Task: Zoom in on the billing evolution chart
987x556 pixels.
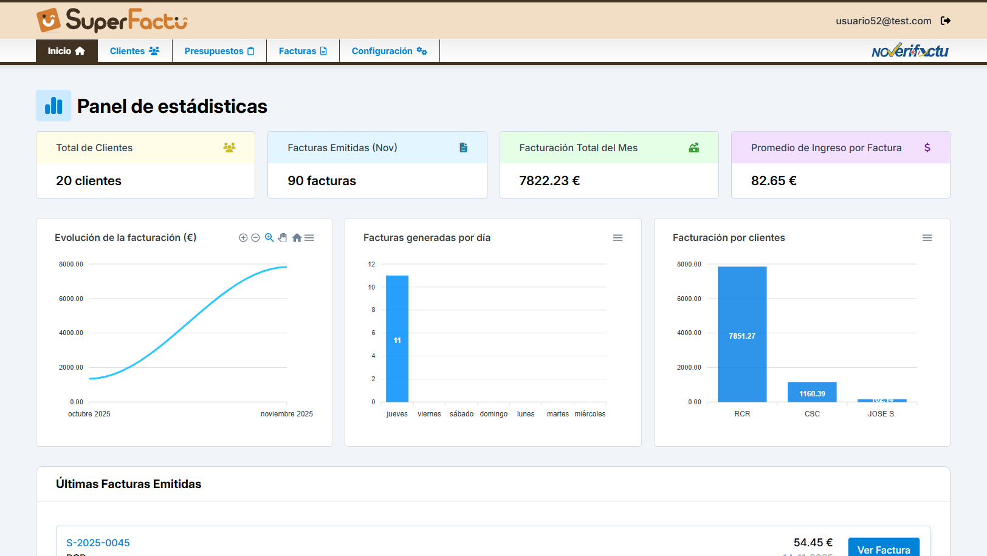Action: [x=243, y=238]
